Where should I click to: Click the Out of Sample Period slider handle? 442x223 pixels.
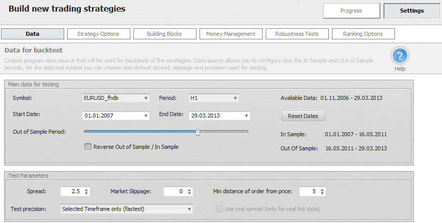tap(198, 132)
